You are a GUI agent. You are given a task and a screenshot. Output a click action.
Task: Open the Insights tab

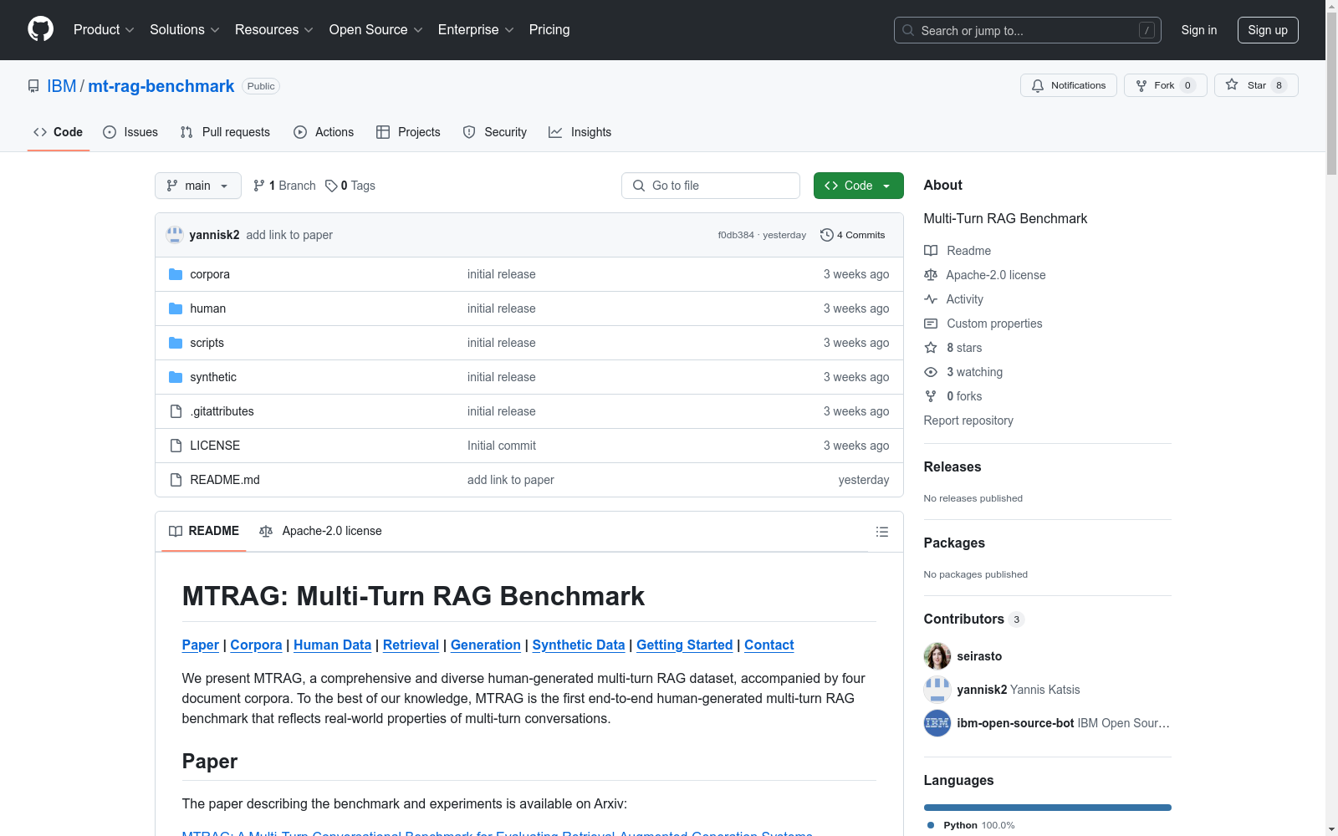[580, 132]
